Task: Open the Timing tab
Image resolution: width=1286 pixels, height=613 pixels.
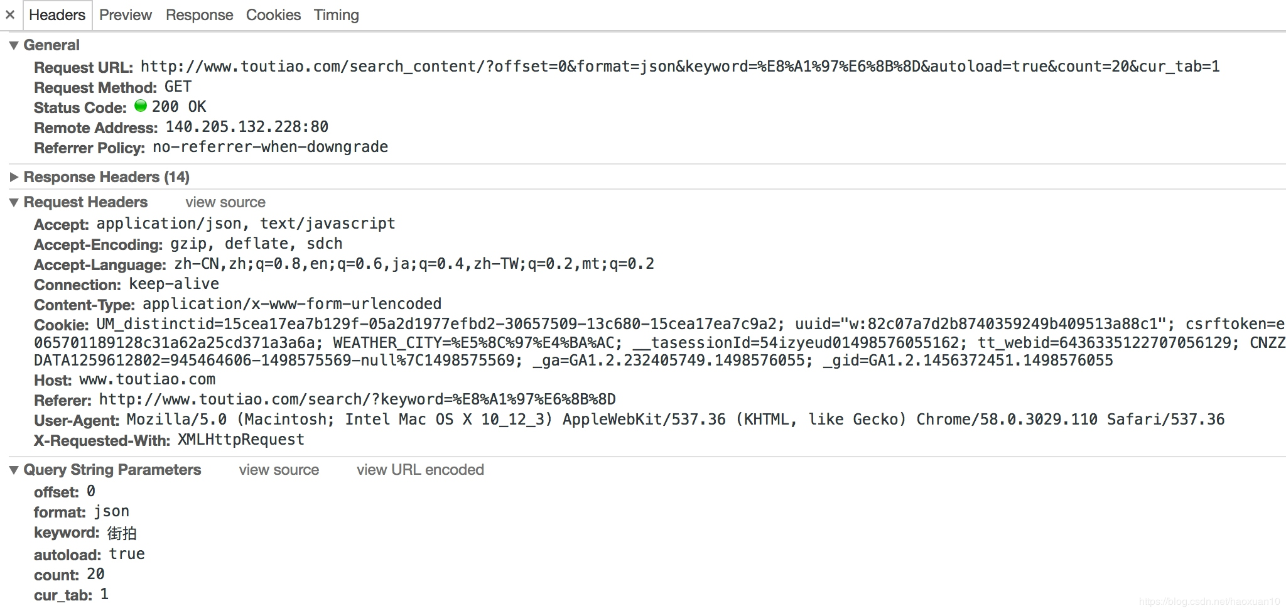Action: click(336, 15)
